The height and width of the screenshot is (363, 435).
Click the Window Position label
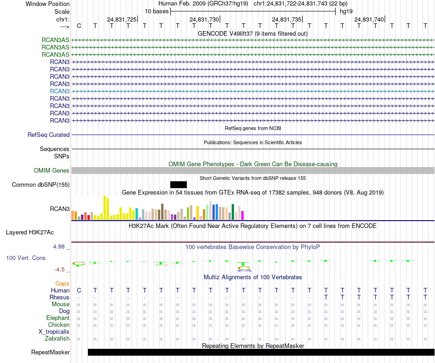tap(48, 4)
